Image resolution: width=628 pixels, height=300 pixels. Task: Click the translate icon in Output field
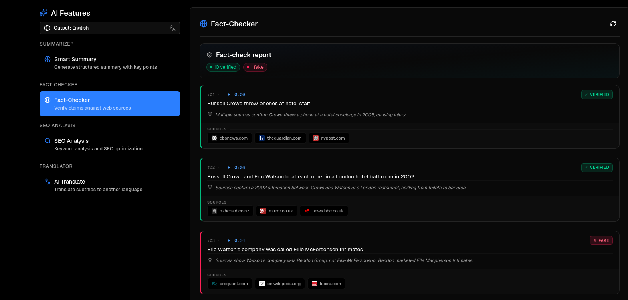[x=172, y=28]
